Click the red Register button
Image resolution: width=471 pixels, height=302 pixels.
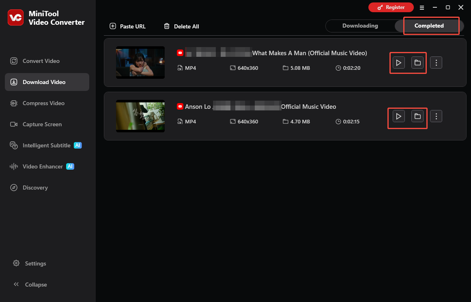(x=391, y=7)
